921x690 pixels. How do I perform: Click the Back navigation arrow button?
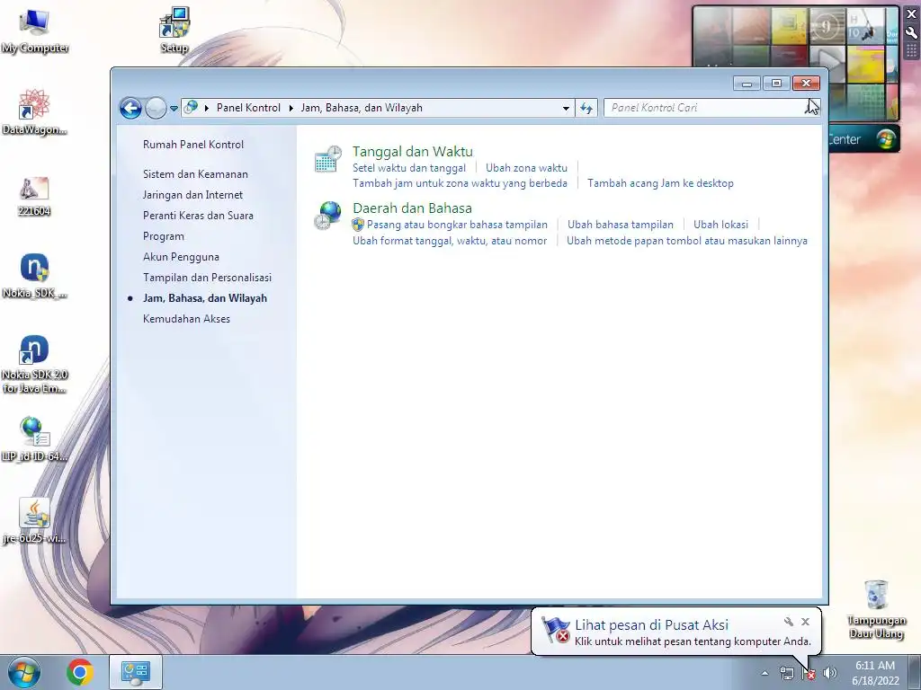pos(130,108)
